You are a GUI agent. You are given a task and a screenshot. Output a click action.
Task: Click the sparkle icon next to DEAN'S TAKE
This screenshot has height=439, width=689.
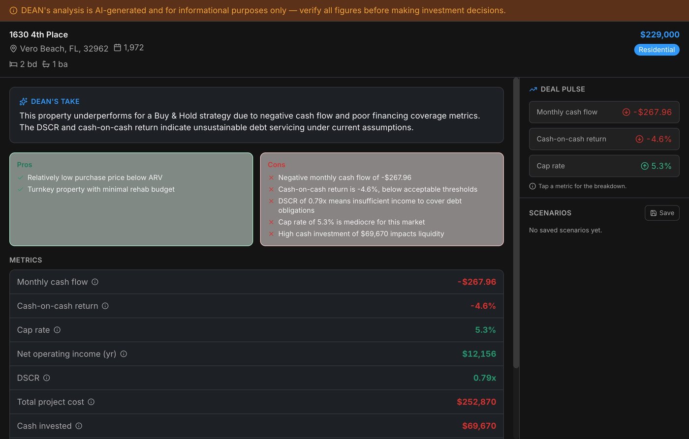pyautogui.click(x=24, y=102)
